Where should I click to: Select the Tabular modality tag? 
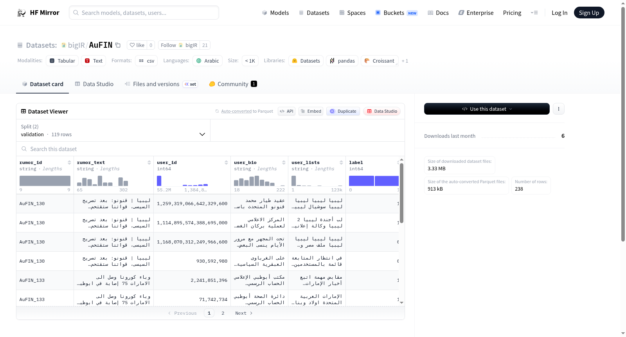(62, 61)
